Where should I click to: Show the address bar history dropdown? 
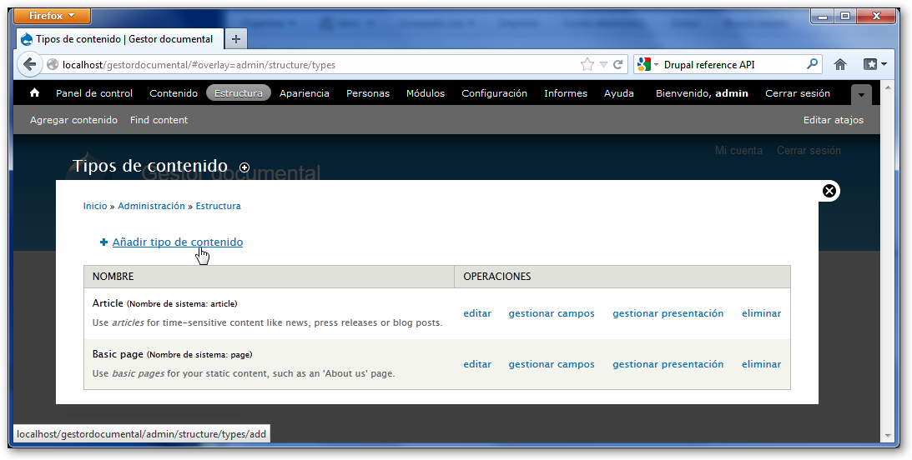(603, 64)
